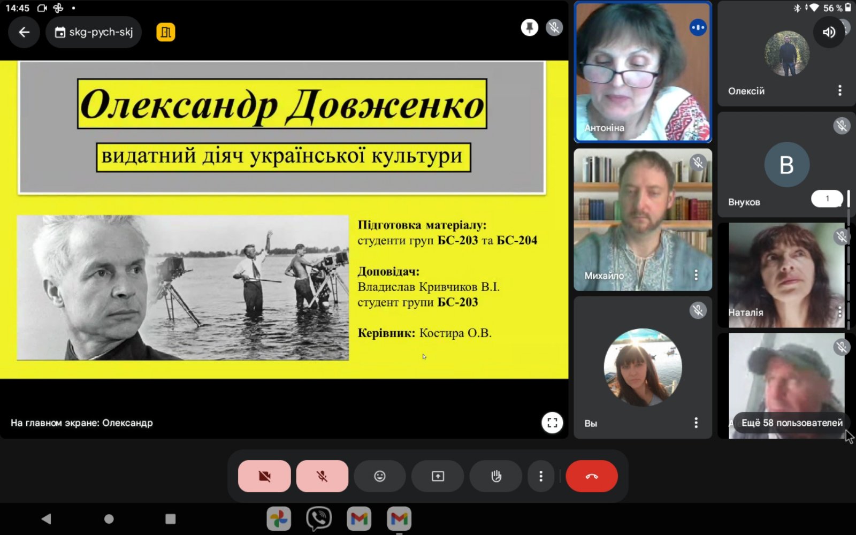Tap the Android home circle button
Screen dimensions: 856x535
[109, 518]
